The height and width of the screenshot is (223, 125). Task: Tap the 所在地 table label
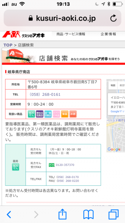[x=15, y=84]
